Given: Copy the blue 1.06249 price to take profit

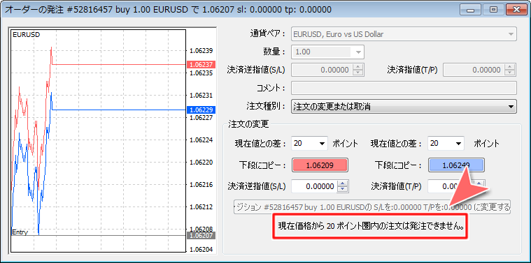Looking at the screenshot, I should tap(457, 165).
